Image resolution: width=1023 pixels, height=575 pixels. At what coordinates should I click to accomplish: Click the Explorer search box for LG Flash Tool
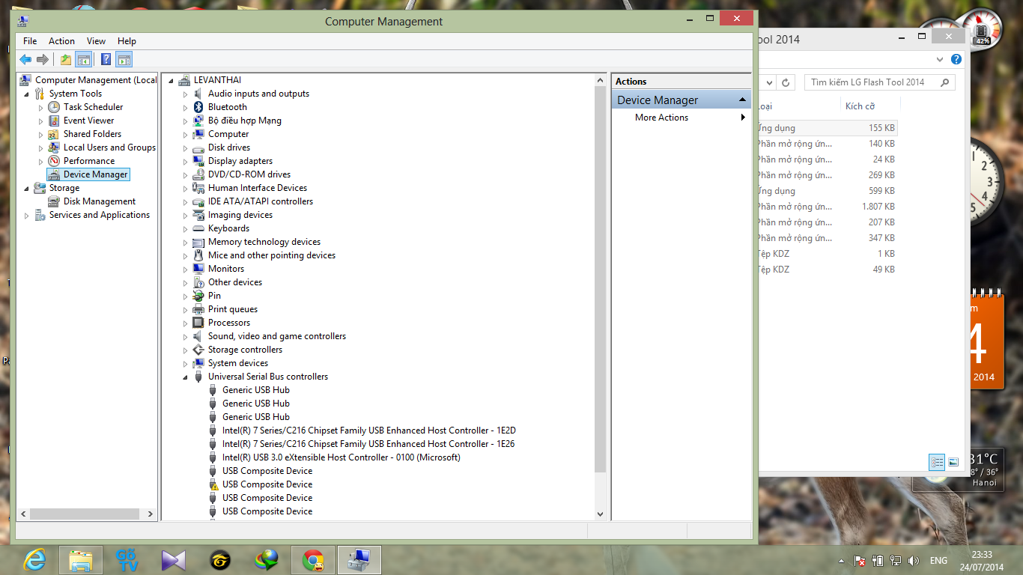(x=879, y=82)
